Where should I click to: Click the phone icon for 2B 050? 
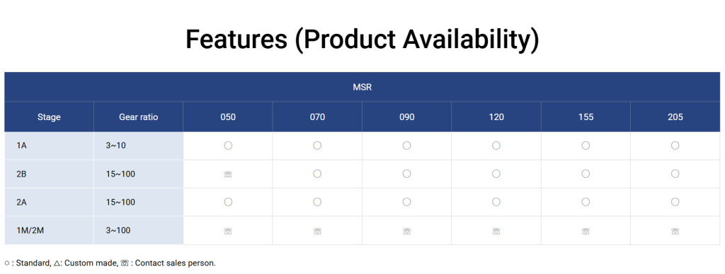click(x=228, y=174)
